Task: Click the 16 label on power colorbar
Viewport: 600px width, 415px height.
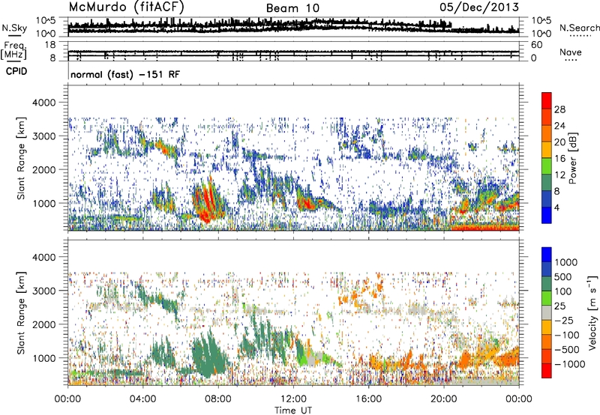Action: click(559, 159)
